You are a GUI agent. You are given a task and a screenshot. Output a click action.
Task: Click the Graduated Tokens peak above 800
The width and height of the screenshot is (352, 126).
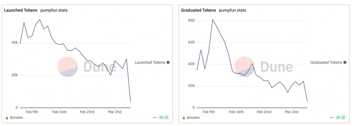tap(212, 19)
